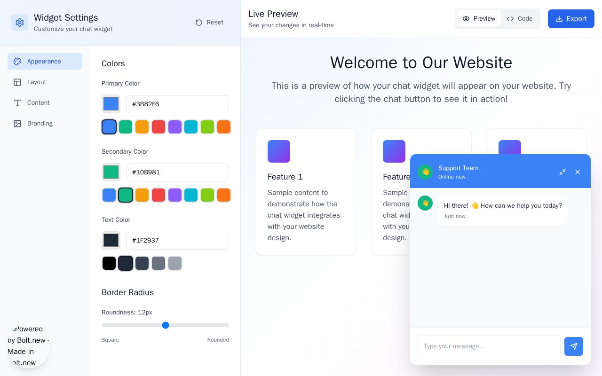Click the Feature 1 gradient icon
The height and width of the screenshot is (376, 602).
279,151
